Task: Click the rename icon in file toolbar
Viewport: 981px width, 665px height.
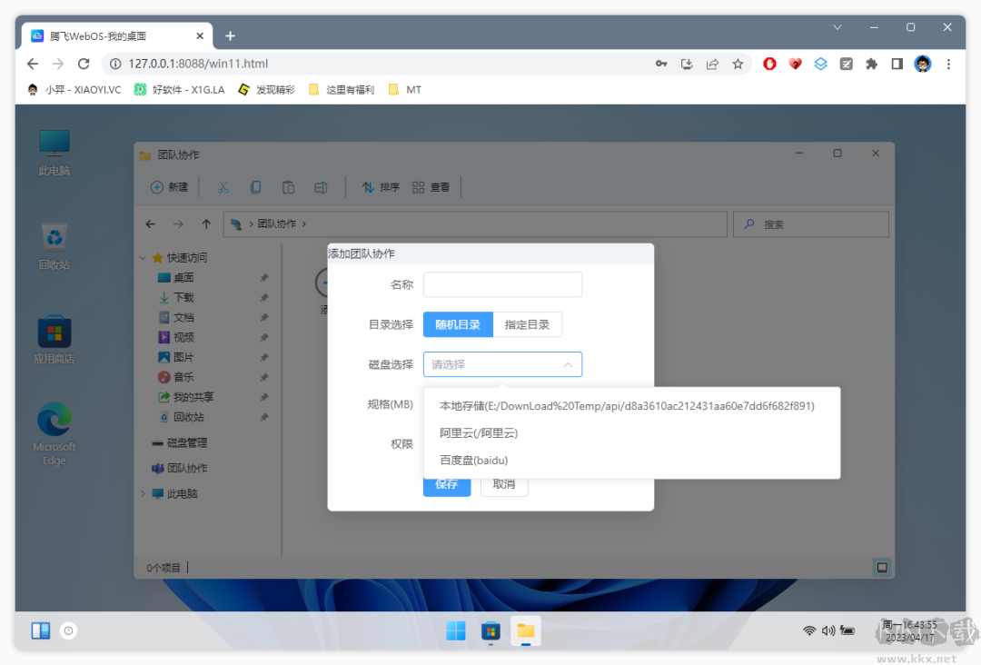Action: [321, 187]
